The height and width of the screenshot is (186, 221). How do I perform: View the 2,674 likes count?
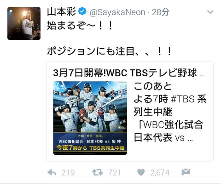(x=160, y=173)
